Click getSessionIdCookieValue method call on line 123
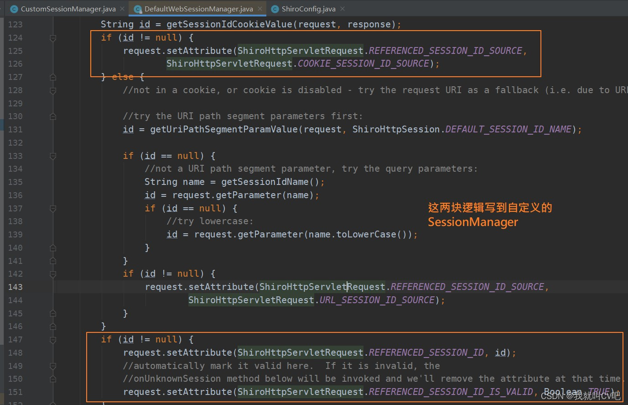 229,25
